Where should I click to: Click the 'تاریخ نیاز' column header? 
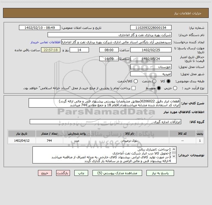click(22, 133)
